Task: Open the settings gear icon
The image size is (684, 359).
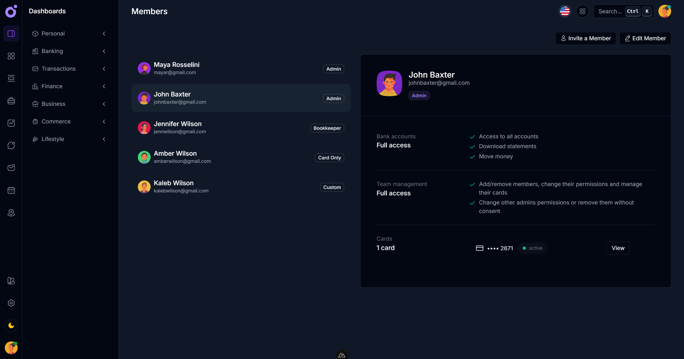Action: tap(11, 303)
